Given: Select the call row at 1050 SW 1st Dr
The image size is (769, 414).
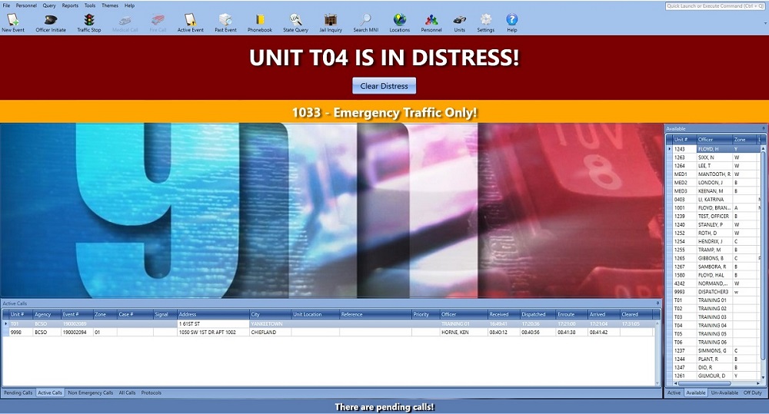Looking at the screenshot, I should pos(211,333).
